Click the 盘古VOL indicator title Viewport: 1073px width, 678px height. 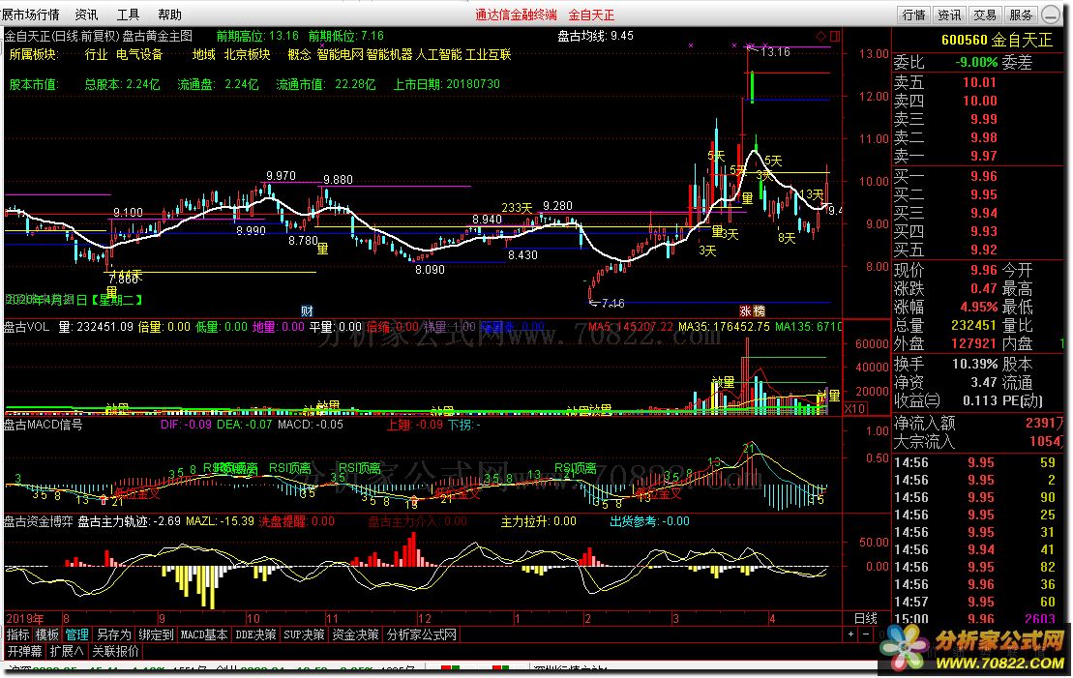[x=26, y=327]
